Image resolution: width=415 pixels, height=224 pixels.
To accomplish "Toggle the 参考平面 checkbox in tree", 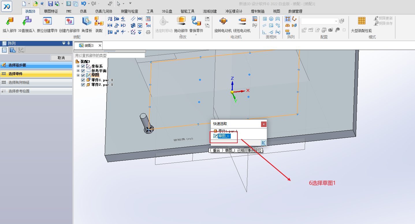I will [x=83, y=71].
